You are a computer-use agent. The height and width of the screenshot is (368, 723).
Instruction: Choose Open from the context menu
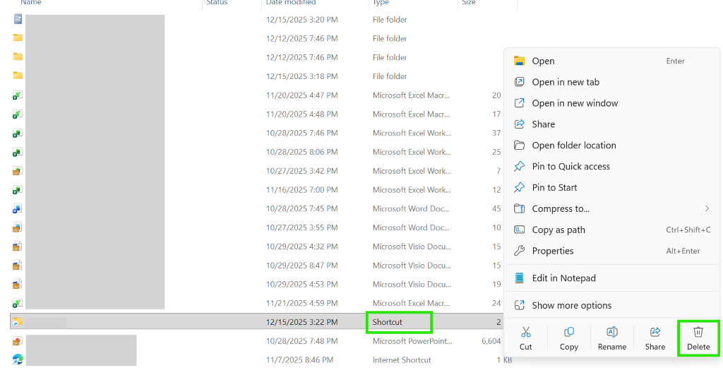pyautogui.click(x=612, y=61)
